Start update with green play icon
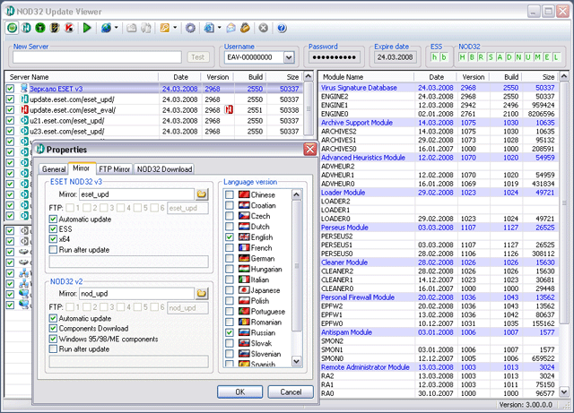574x413 pixels. coord(87,28)
